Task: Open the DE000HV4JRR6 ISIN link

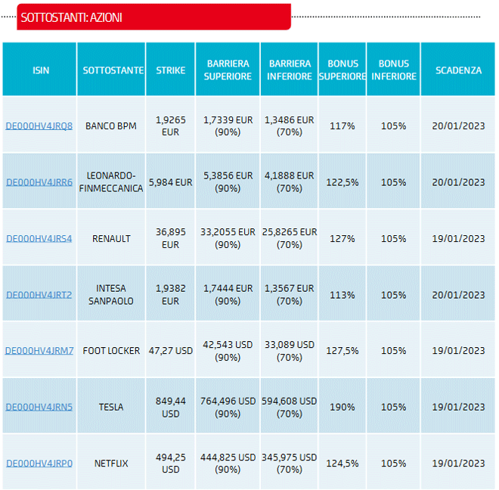Action: (39, 182)
